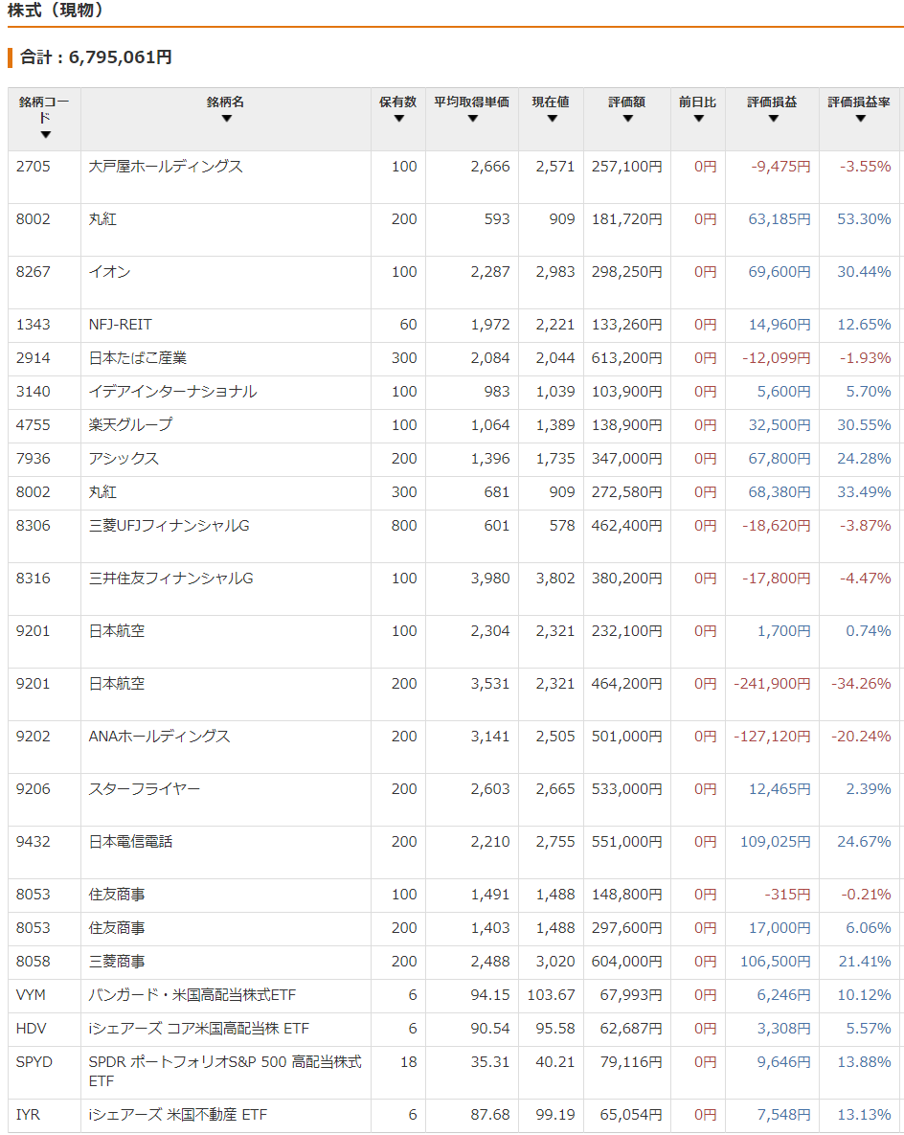Click ticker code SPYD
This screenshot has height=1135, width=904.
pyautogui.click(x=34, y=1062)
